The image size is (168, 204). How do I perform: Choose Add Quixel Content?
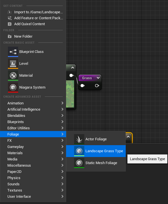point(33,24)
